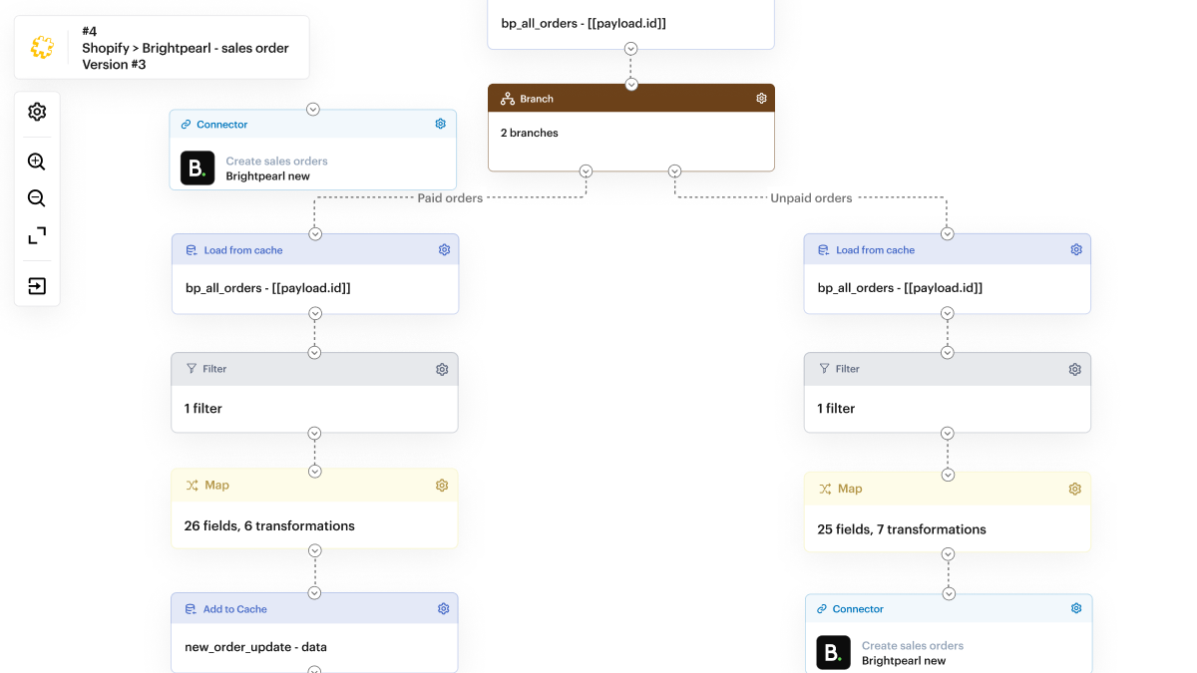Expand Paid orders chevron under Branch
1197x673 pixels.
click(x=586, y=171)
